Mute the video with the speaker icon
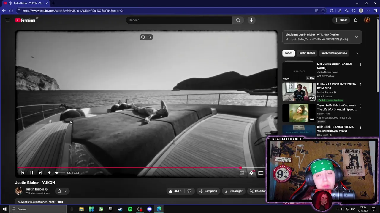Image resolution: width=380 pixels, height=213 pixels. [49, 173]
